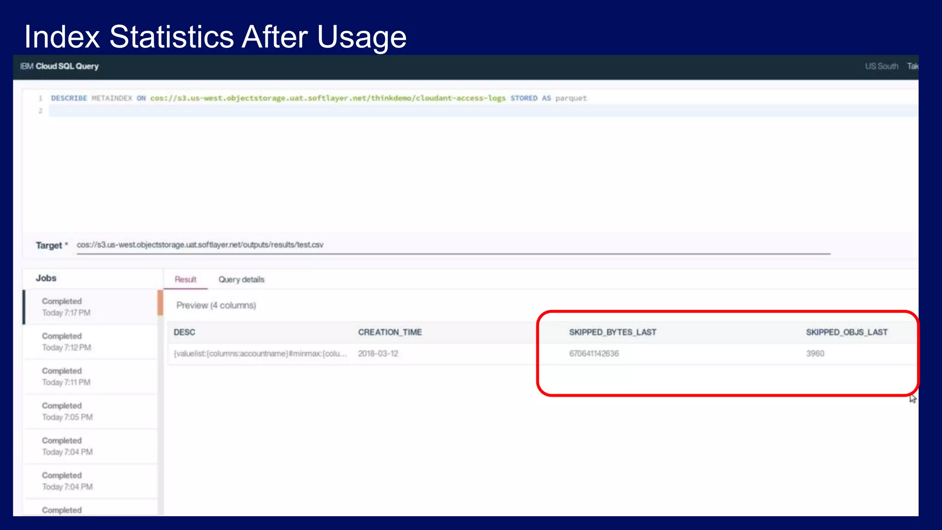
Task: Click the empty editor line 2
Action: coord(483,111)
